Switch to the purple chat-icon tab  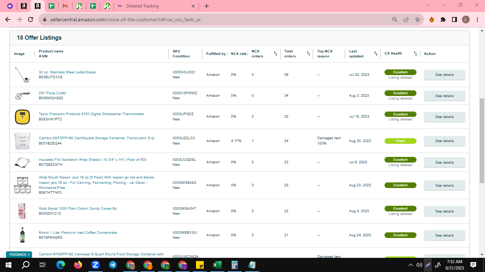tap(10, 6)
